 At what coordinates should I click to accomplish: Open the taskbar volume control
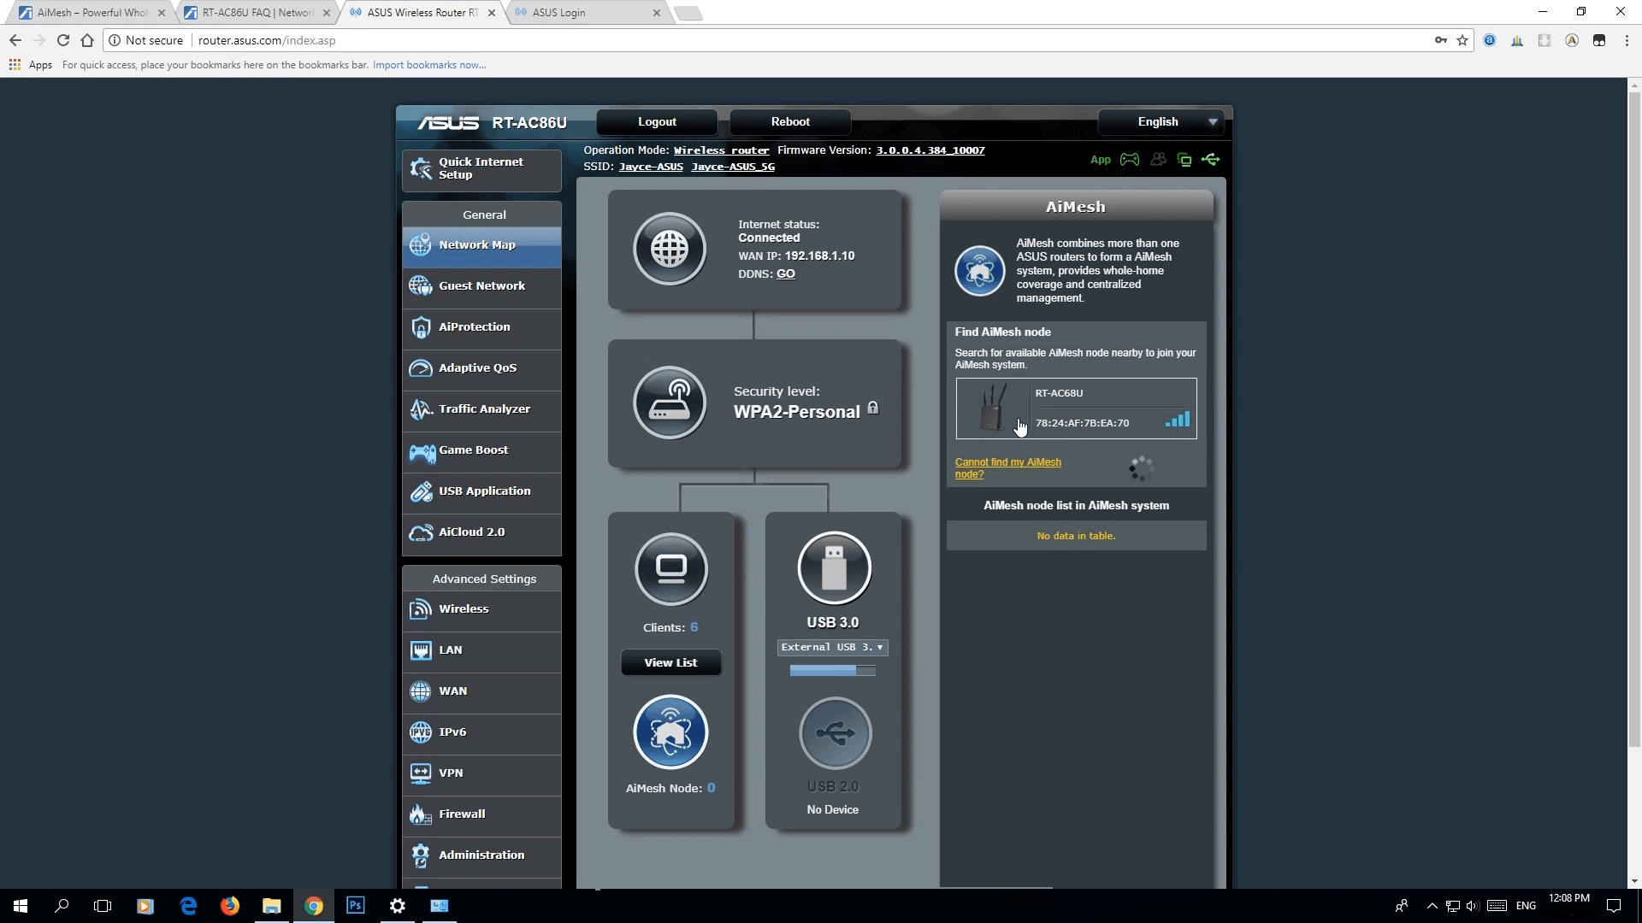click(1472, 906)
